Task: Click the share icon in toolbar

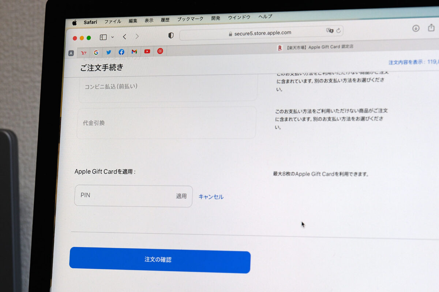Action: (x=431, y=28)
